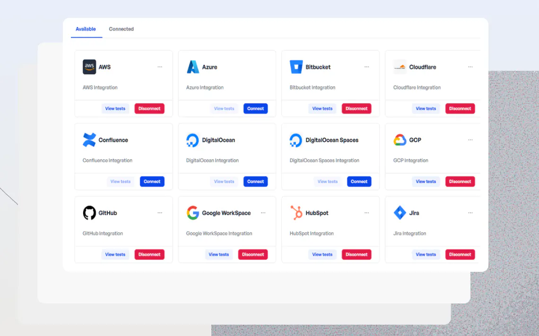
Task: Click the Bitbucket logo icon
Action: [296, 67]
